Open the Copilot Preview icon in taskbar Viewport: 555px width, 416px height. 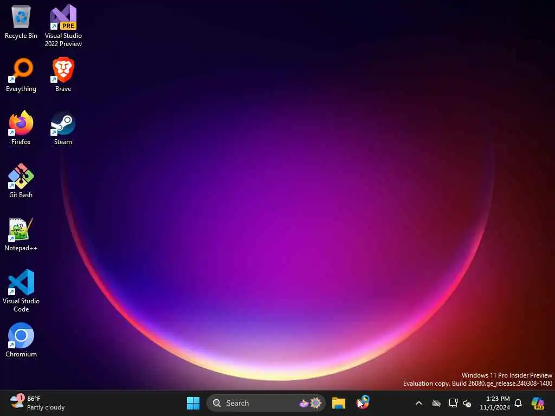[538, 403]
